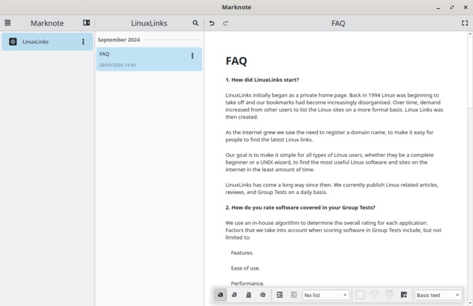Click the FAQ heading in editor
This screenshot has height=306, width=473.
tap(236, 61)
